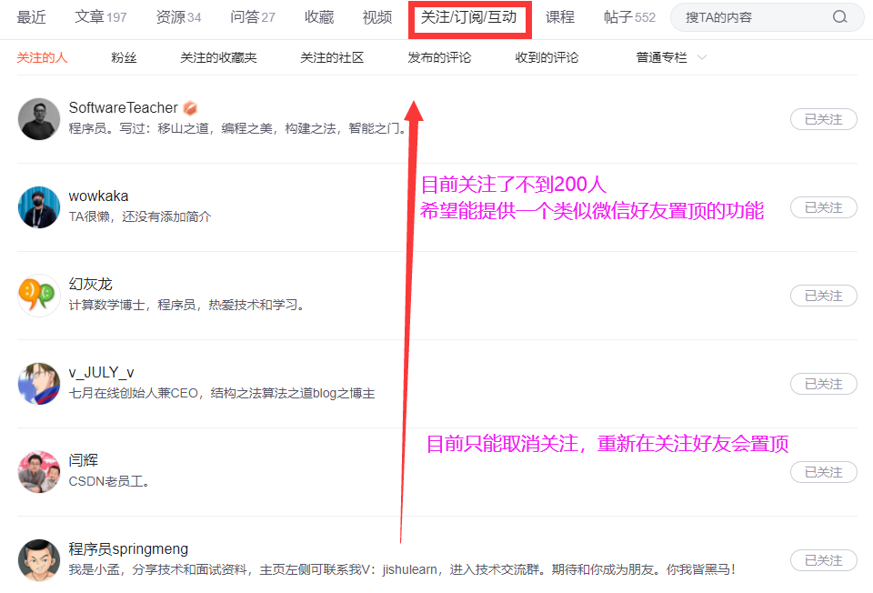Toggle 已关注 for v_JULY_v

click(824, 384)
